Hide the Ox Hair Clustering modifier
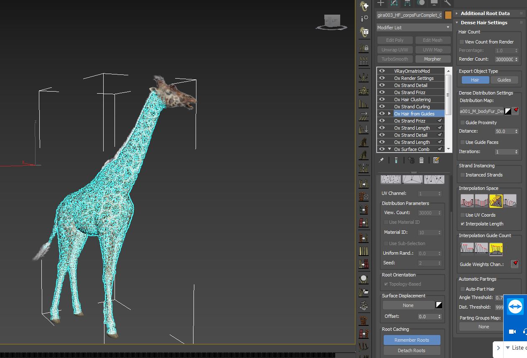527x358 pixels. (382, 100)
